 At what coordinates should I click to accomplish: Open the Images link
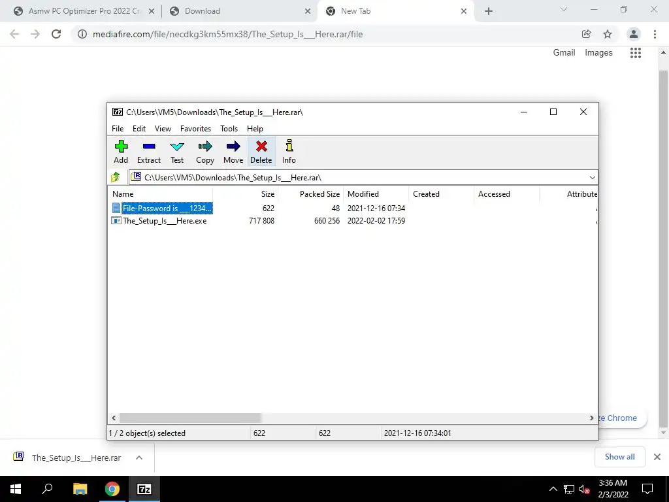coord(598,52)
